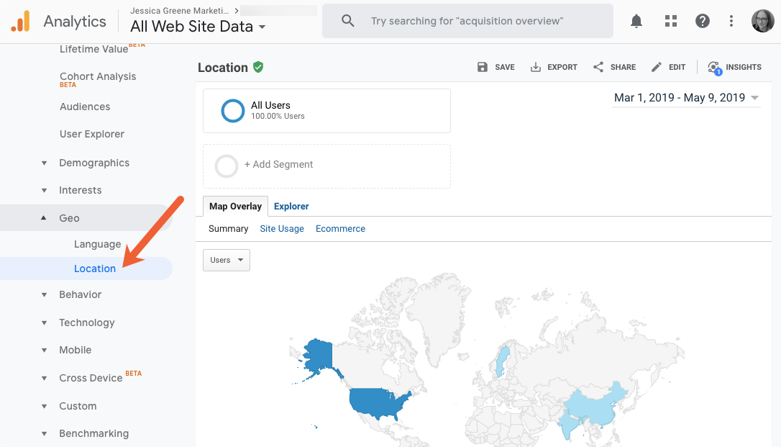The width and height of the screenshot is (781, 447).
Task: Open the Users metric dropdown
Action: 226,260
